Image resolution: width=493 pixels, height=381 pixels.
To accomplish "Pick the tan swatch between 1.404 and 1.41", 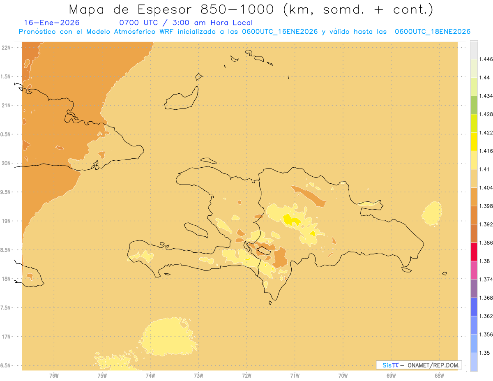I will coord(474,178).
